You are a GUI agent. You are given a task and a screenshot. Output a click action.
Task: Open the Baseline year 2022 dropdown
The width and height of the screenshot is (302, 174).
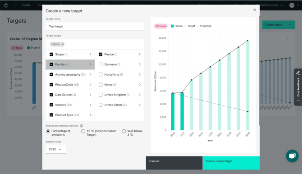(55, 149)
